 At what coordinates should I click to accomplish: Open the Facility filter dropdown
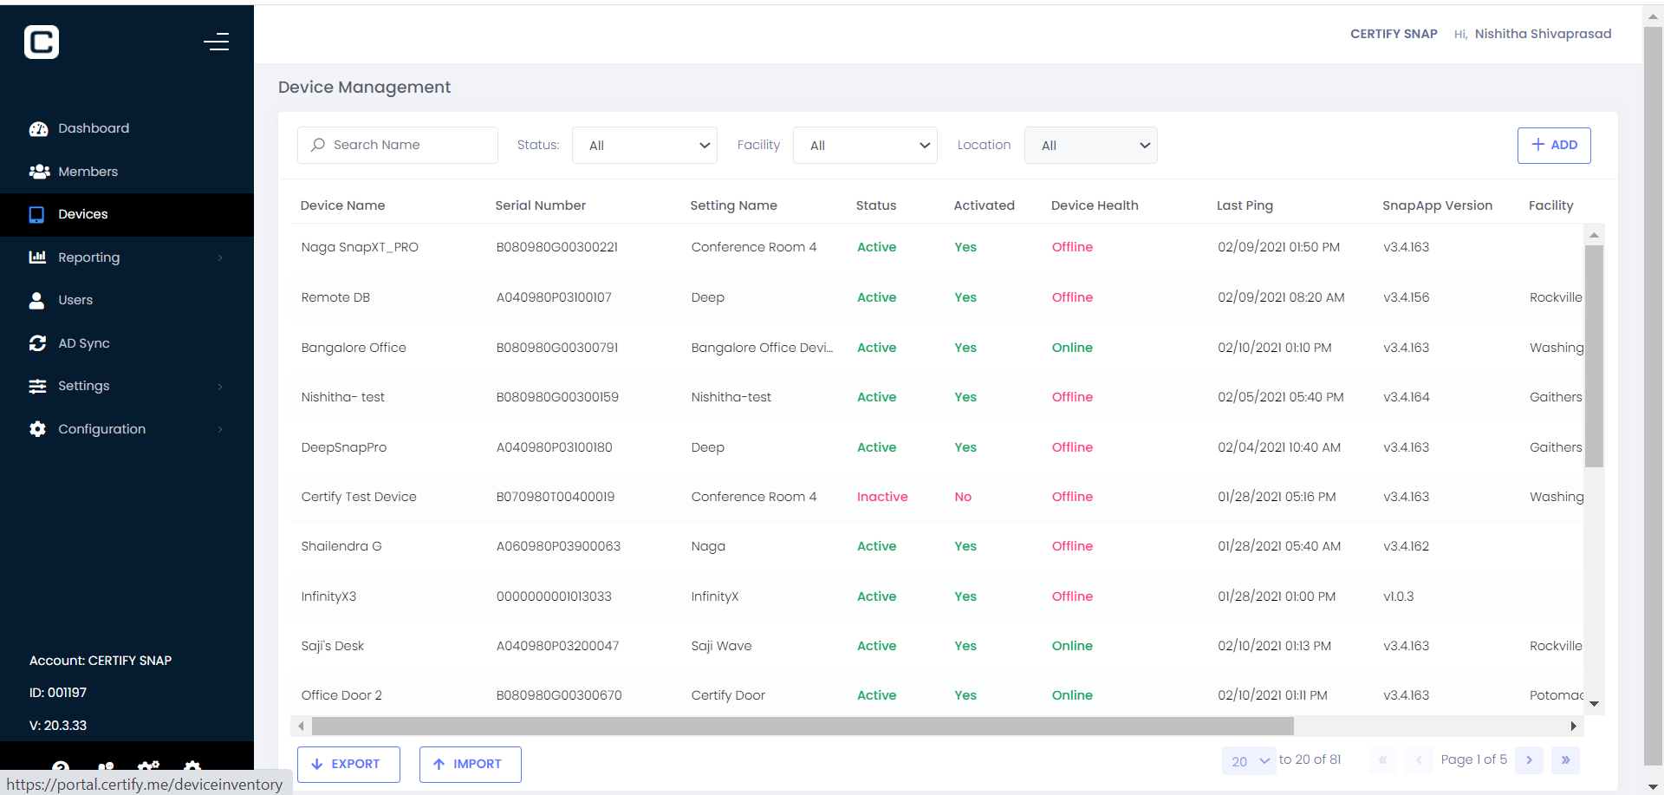pyautogui.click(x=865, y=146)
